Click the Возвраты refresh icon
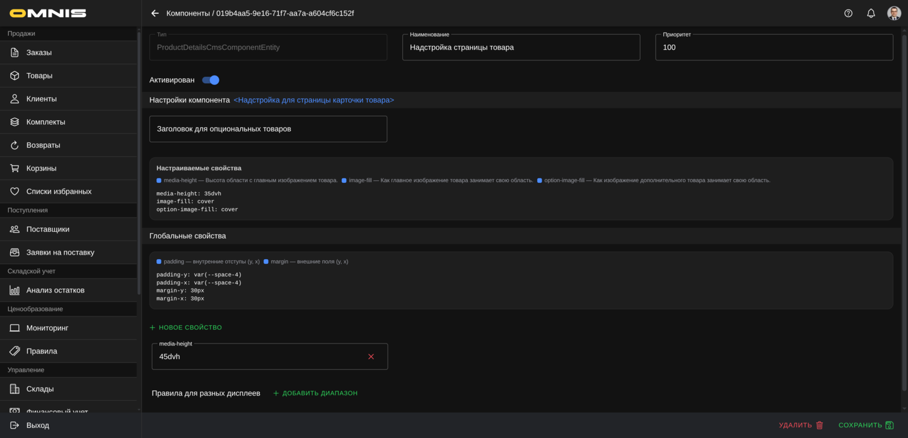 coord(15,145)
